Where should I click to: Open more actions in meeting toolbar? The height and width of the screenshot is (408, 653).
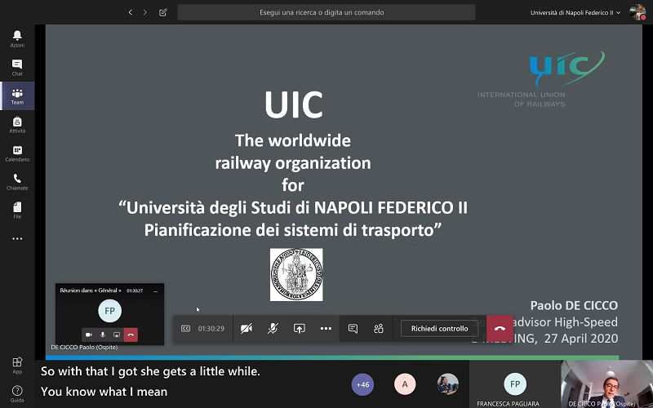[x=326, y=329]
